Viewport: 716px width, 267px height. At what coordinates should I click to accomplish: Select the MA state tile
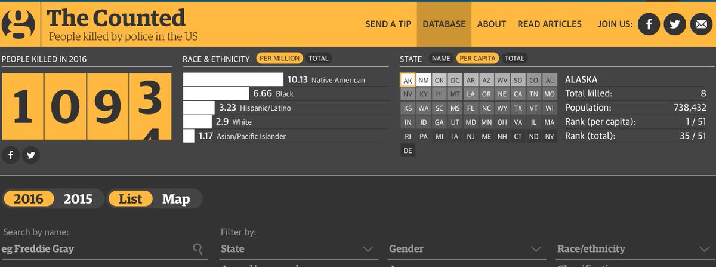click(550, 122)
